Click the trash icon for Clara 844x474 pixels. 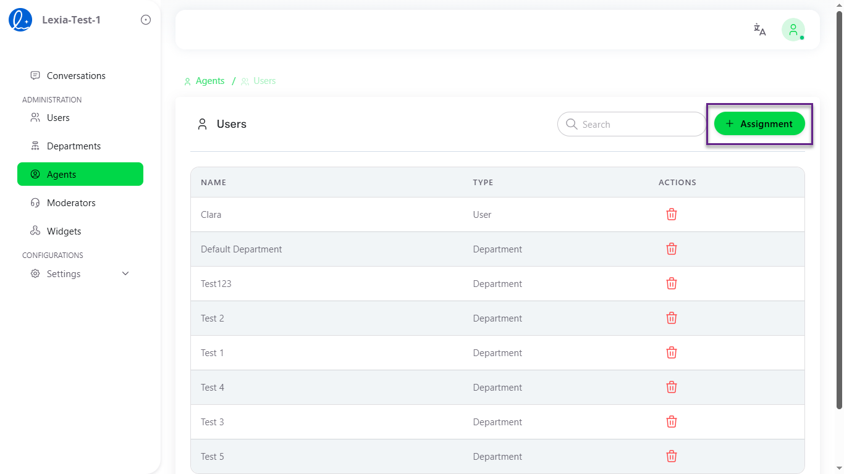click(672, 214)
